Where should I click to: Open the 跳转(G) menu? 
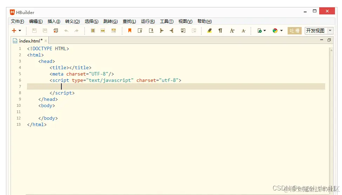click(x=110, y=21)
